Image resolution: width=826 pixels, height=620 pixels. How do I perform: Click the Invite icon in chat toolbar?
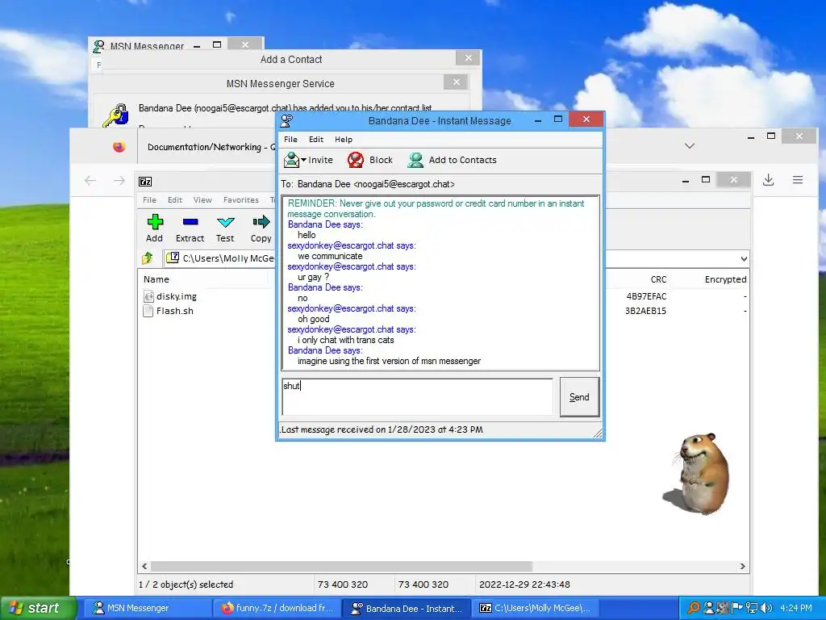click(x=291, y=160)
